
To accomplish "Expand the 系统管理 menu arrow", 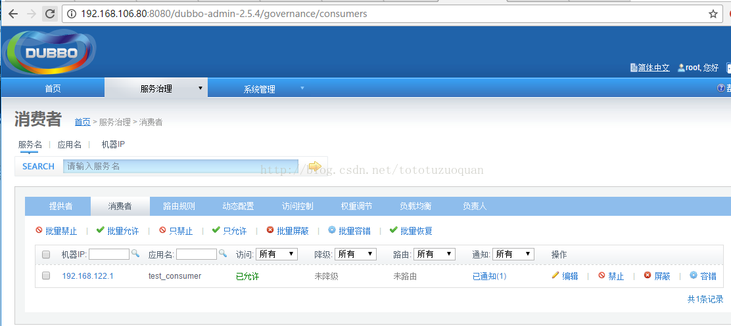I will 302,88.
